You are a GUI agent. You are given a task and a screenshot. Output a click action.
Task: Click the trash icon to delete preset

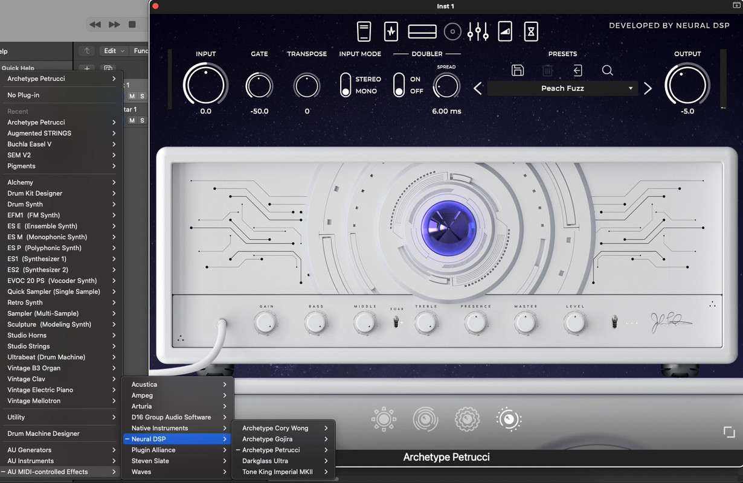(547, 70)
